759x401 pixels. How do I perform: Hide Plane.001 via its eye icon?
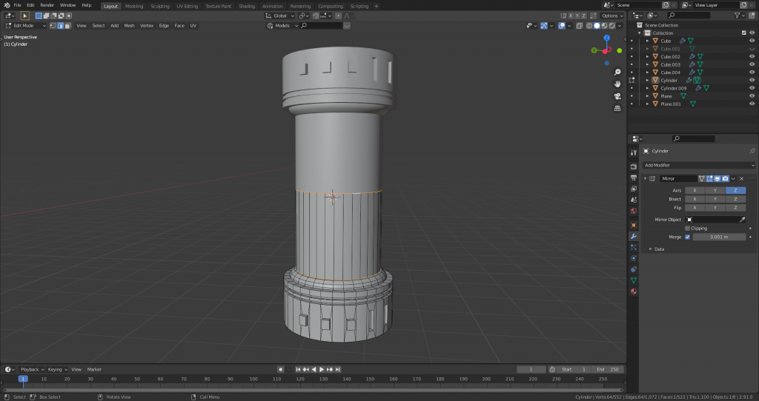(x=752, y=104)
